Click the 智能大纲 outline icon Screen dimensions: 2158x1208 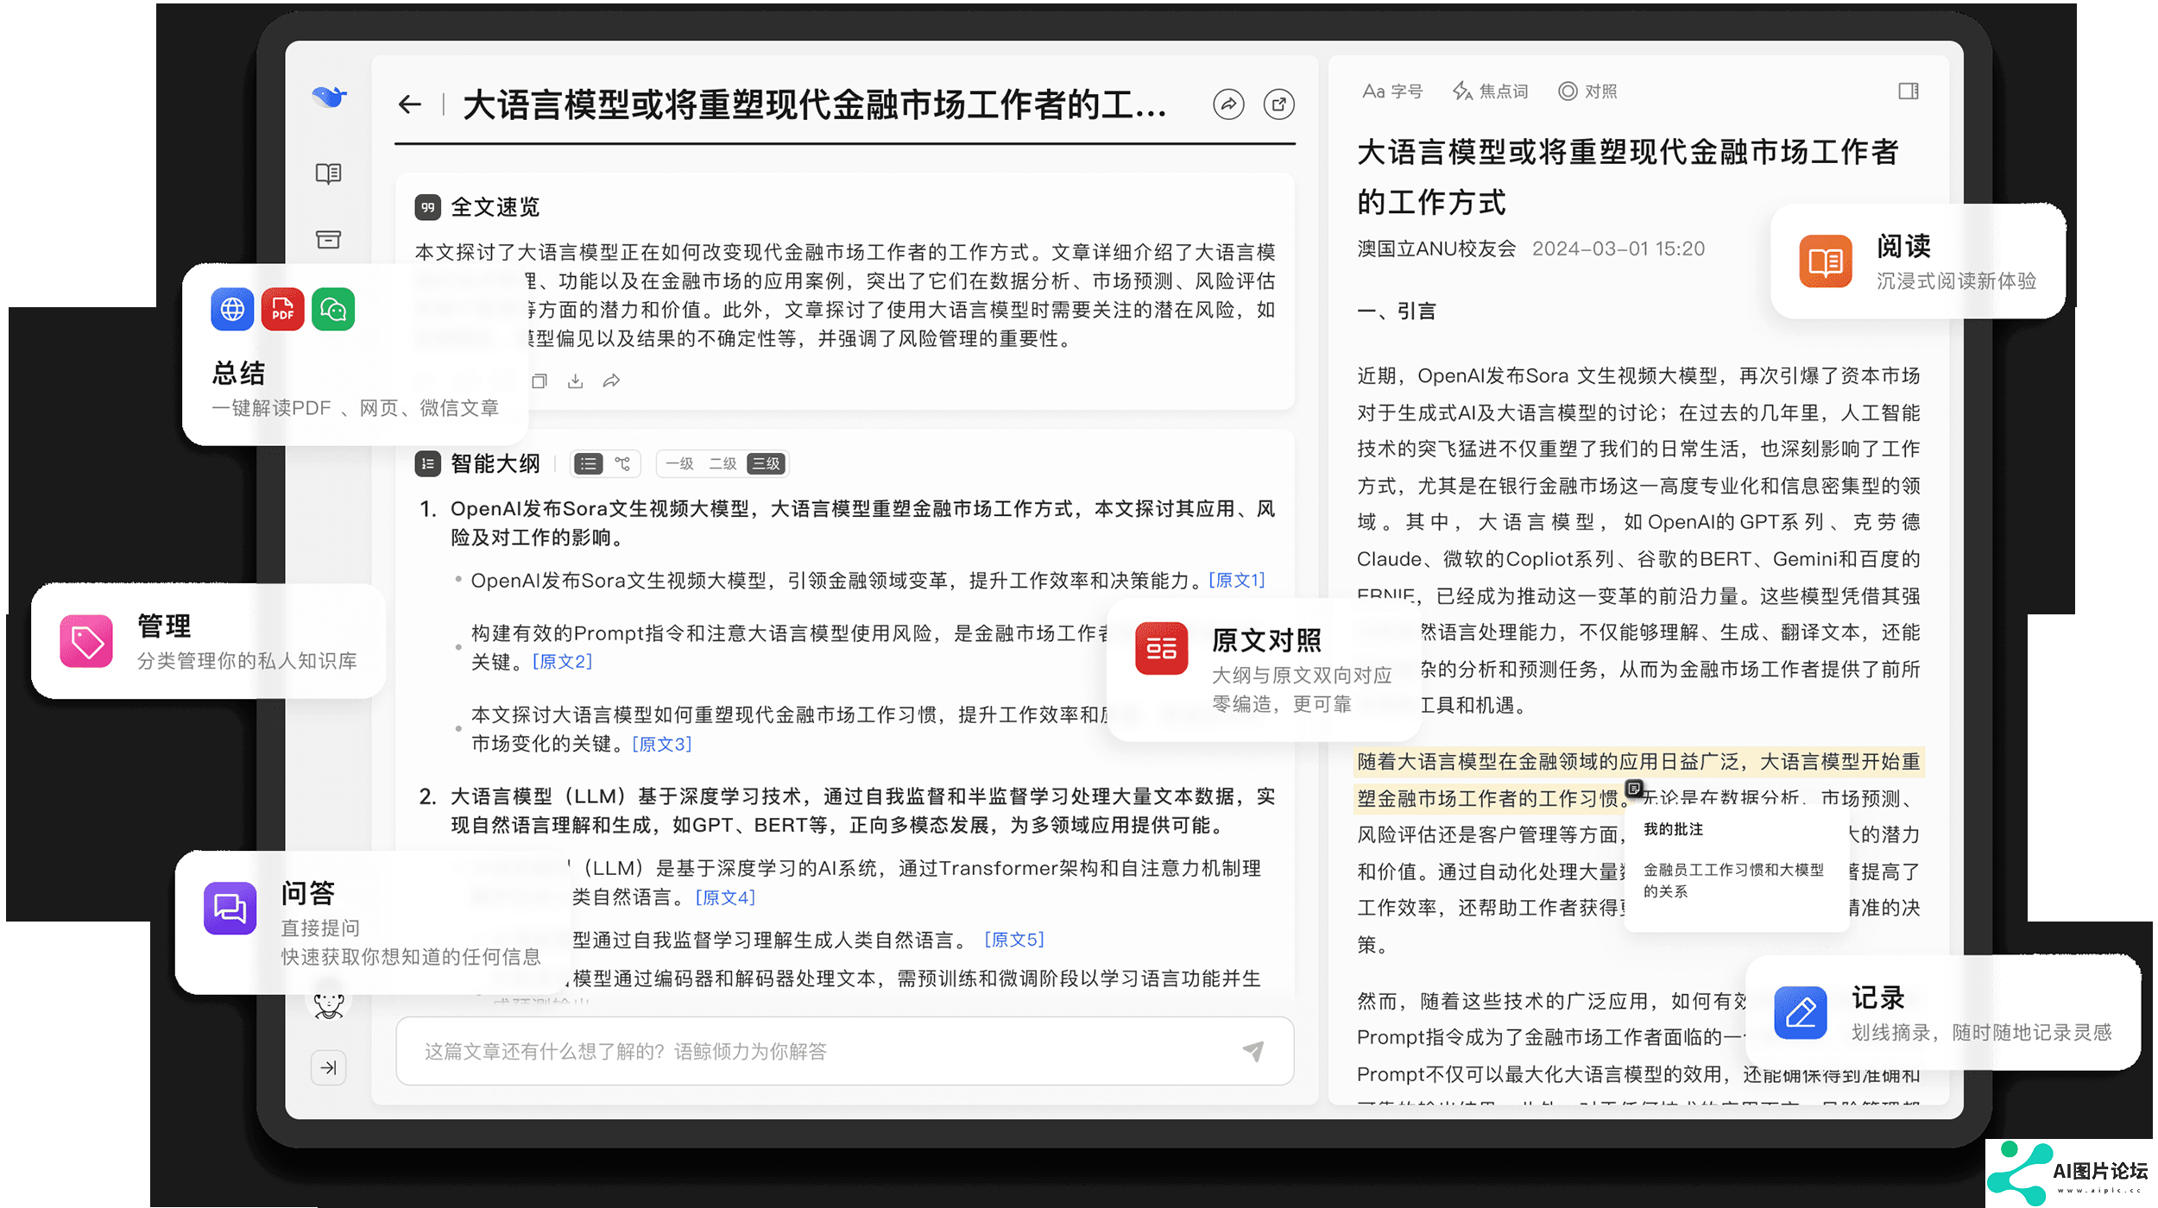427,463
